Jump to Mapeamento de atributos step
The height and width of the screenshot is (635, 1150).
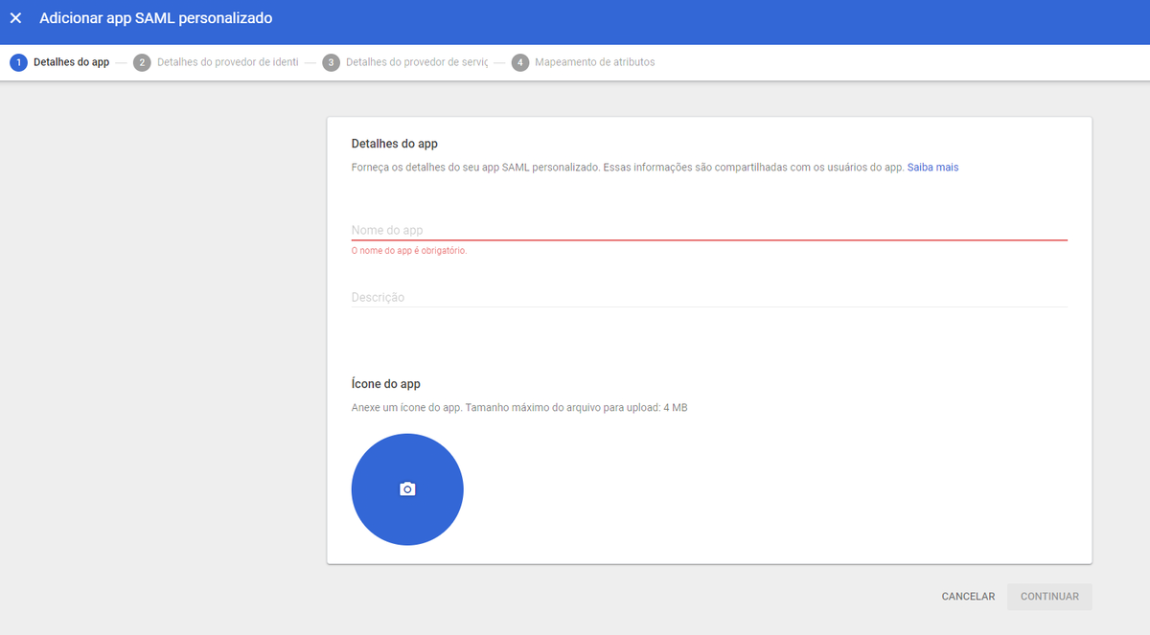click(x=594, y=62)
